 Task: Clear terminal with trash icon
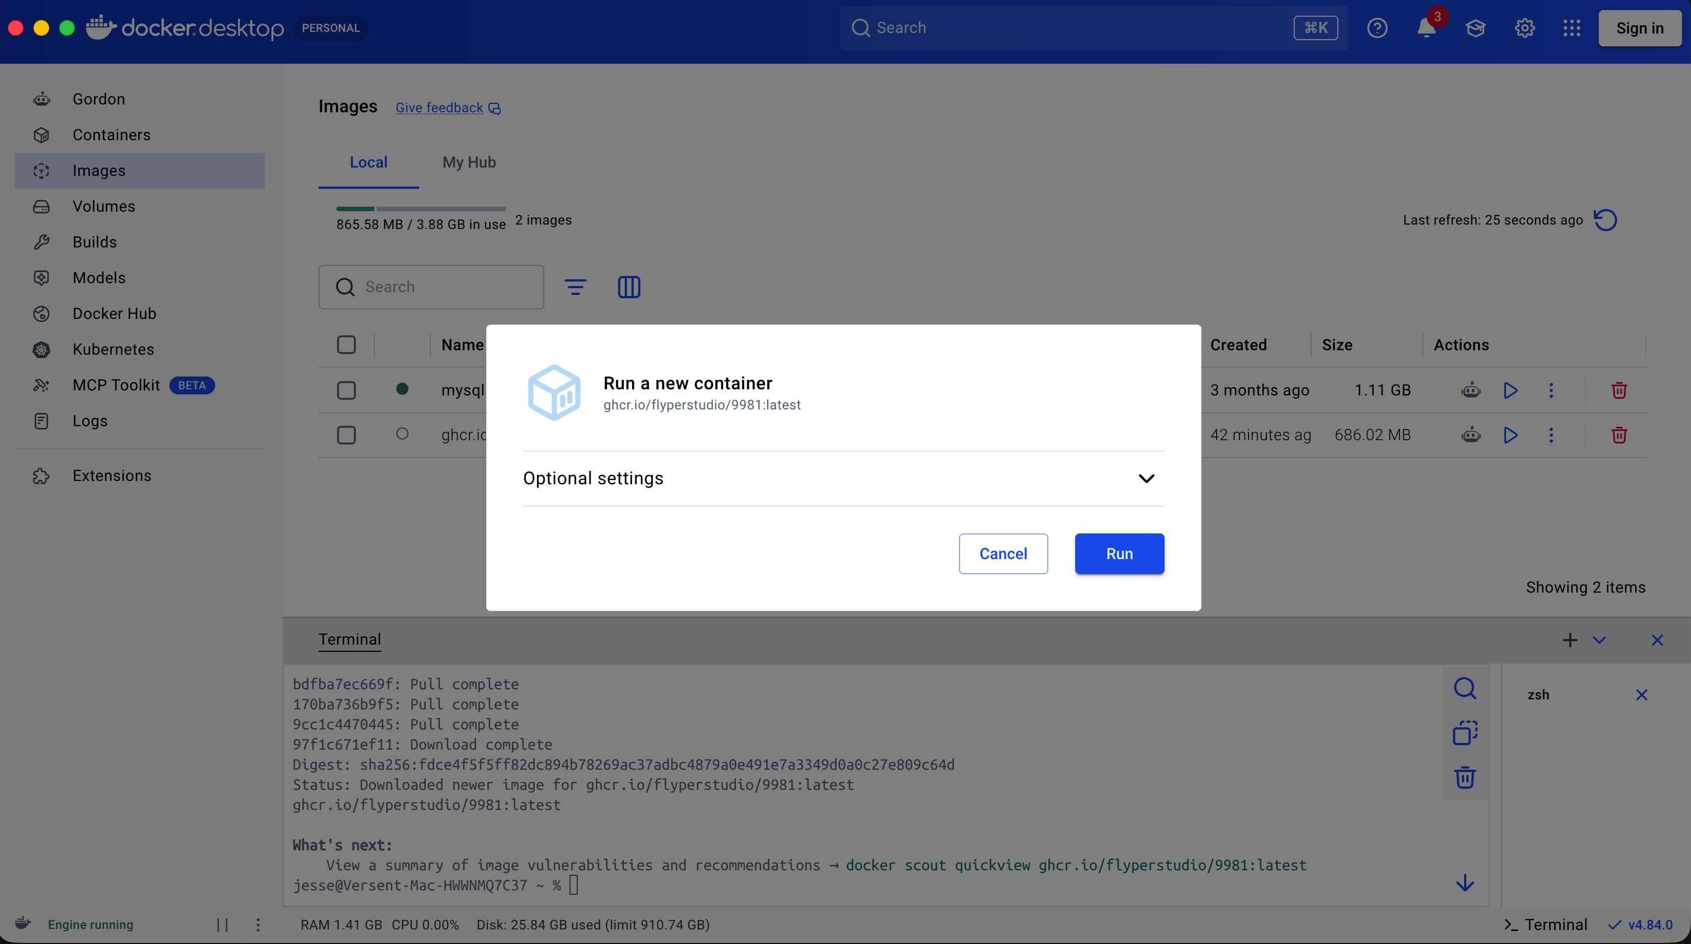point(1465,778)
